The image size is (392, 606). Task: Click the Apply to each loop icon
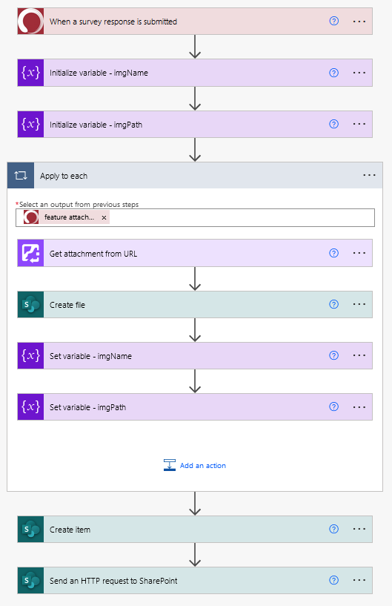point(21,176)
